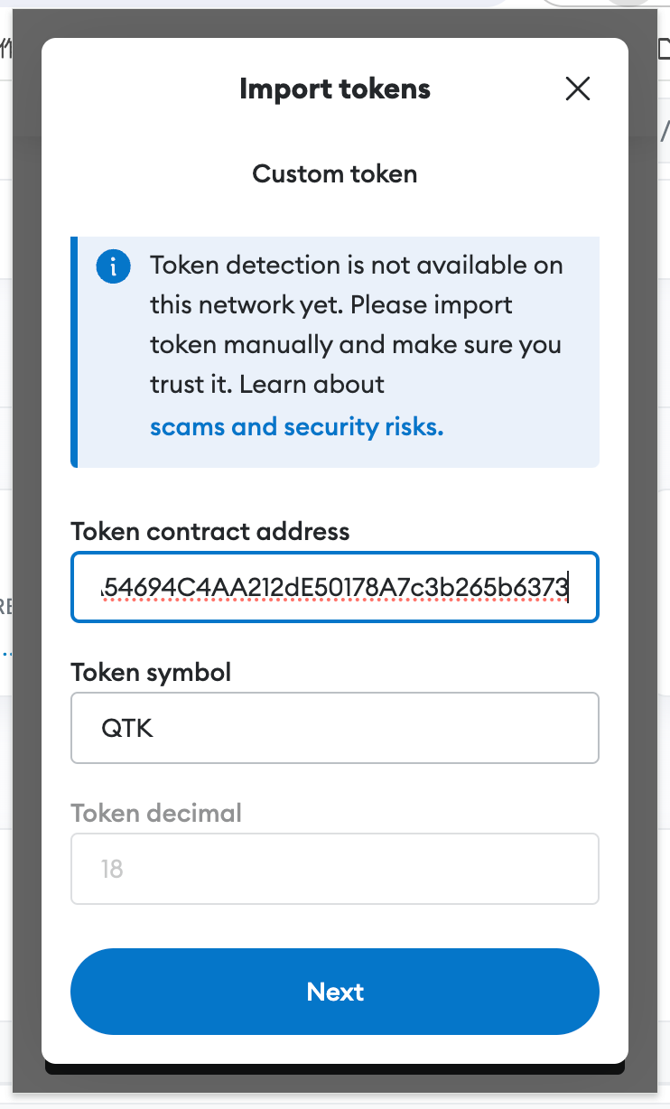Image resolution: width=670 pixels, height=1109 pixels.
Task: Click into the Token symbol field
Action: [335, 728]
